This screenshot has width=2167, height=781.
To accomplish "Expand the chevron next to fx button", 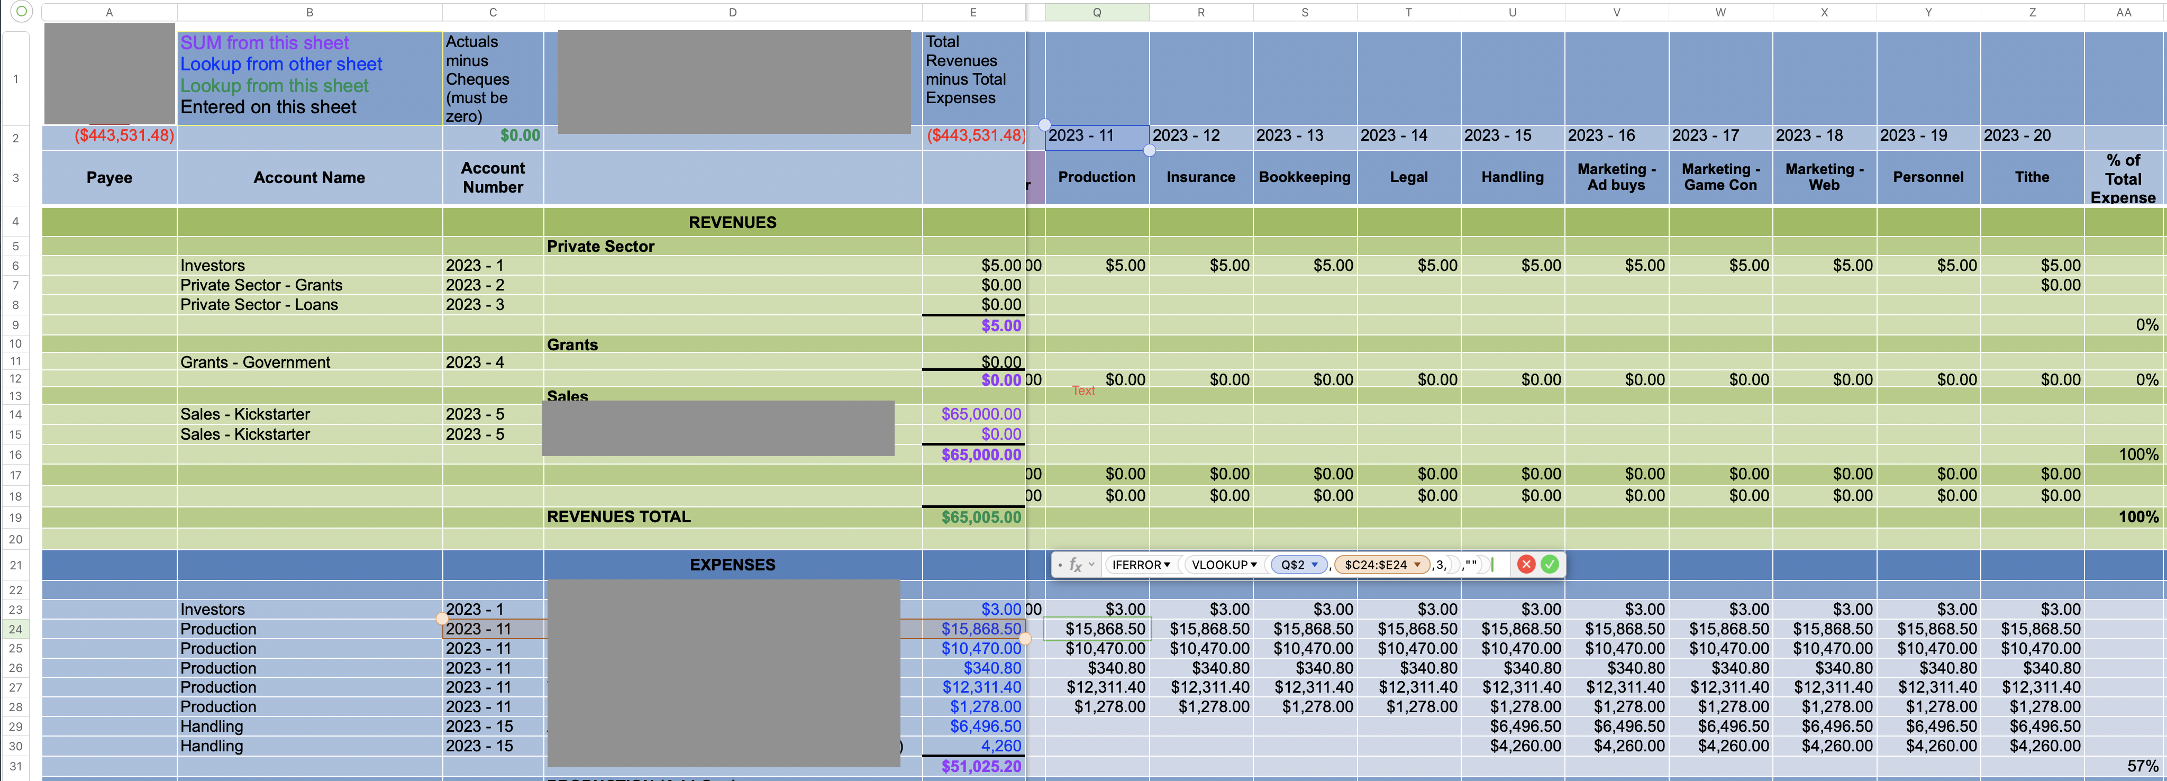I will pyautogui.click(x=1092, y=565).
